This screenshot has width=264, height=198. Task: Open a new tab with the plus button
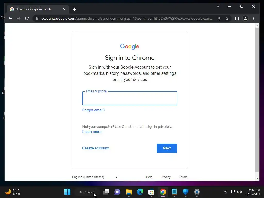pos(74,9)
